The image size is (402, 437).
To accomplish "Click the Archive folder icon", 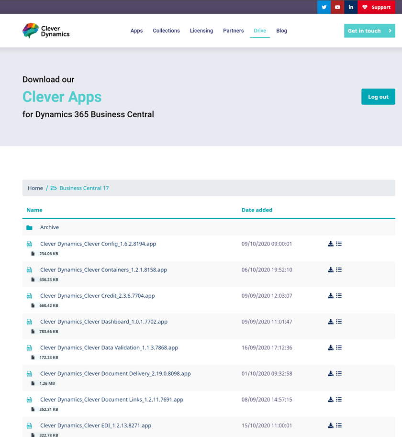I will tap(29, 227).
